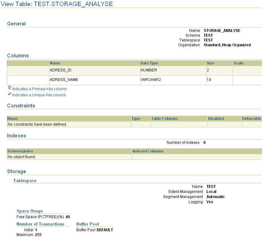Click the Table Columns header in Constraints
The height and width of the screenshot is (237, 262).
pos(164,119)
